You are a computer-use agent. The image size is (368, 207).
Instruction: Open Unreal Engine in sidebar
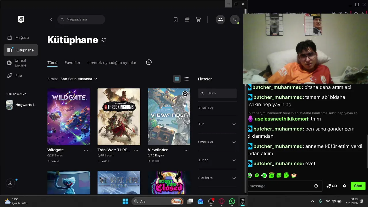click(21, 63)
